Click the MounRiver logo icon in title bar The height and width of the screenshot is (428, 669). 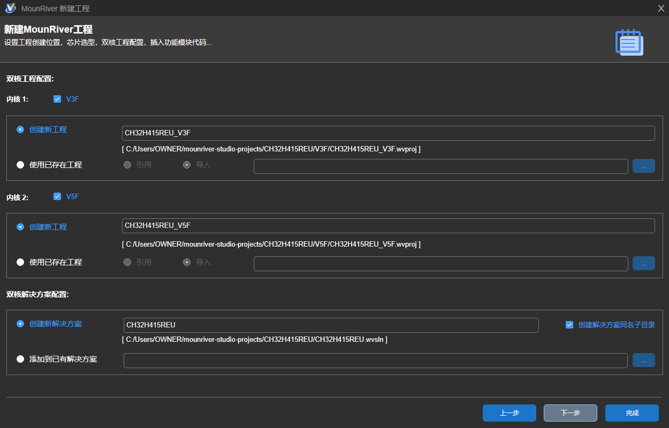pos(10,8)
